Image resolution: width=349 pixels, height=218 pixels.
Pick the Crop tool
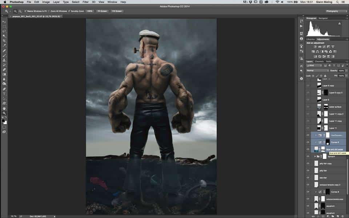pos(4,41)
